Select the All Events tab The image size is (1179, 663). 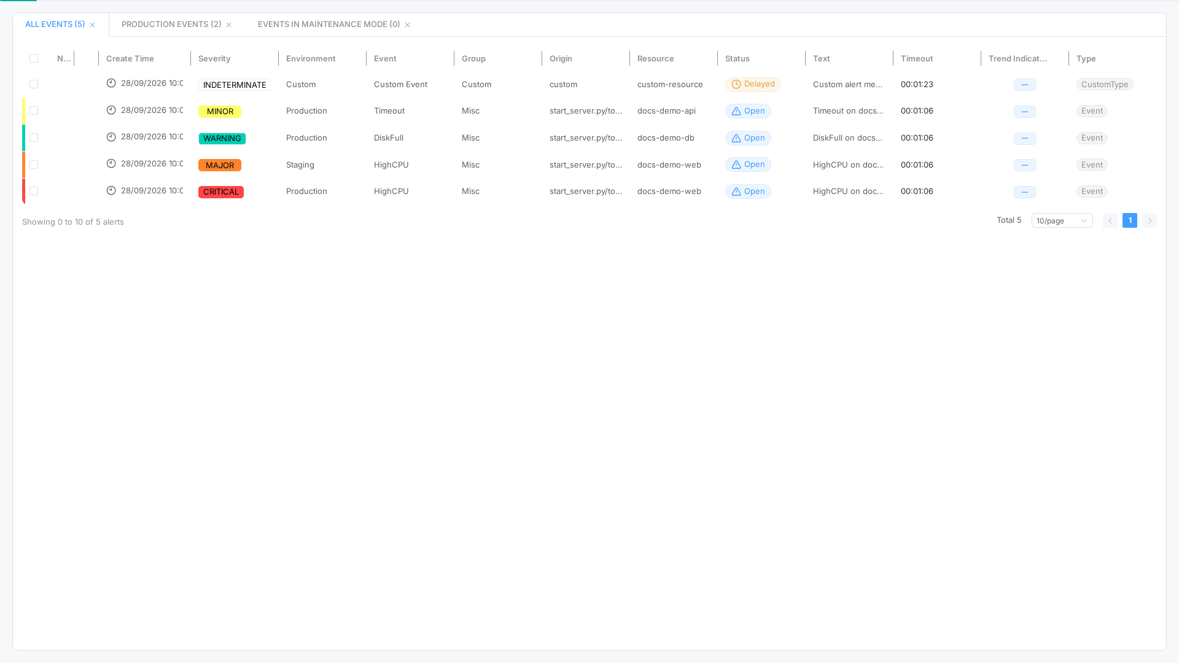point(55,25)
